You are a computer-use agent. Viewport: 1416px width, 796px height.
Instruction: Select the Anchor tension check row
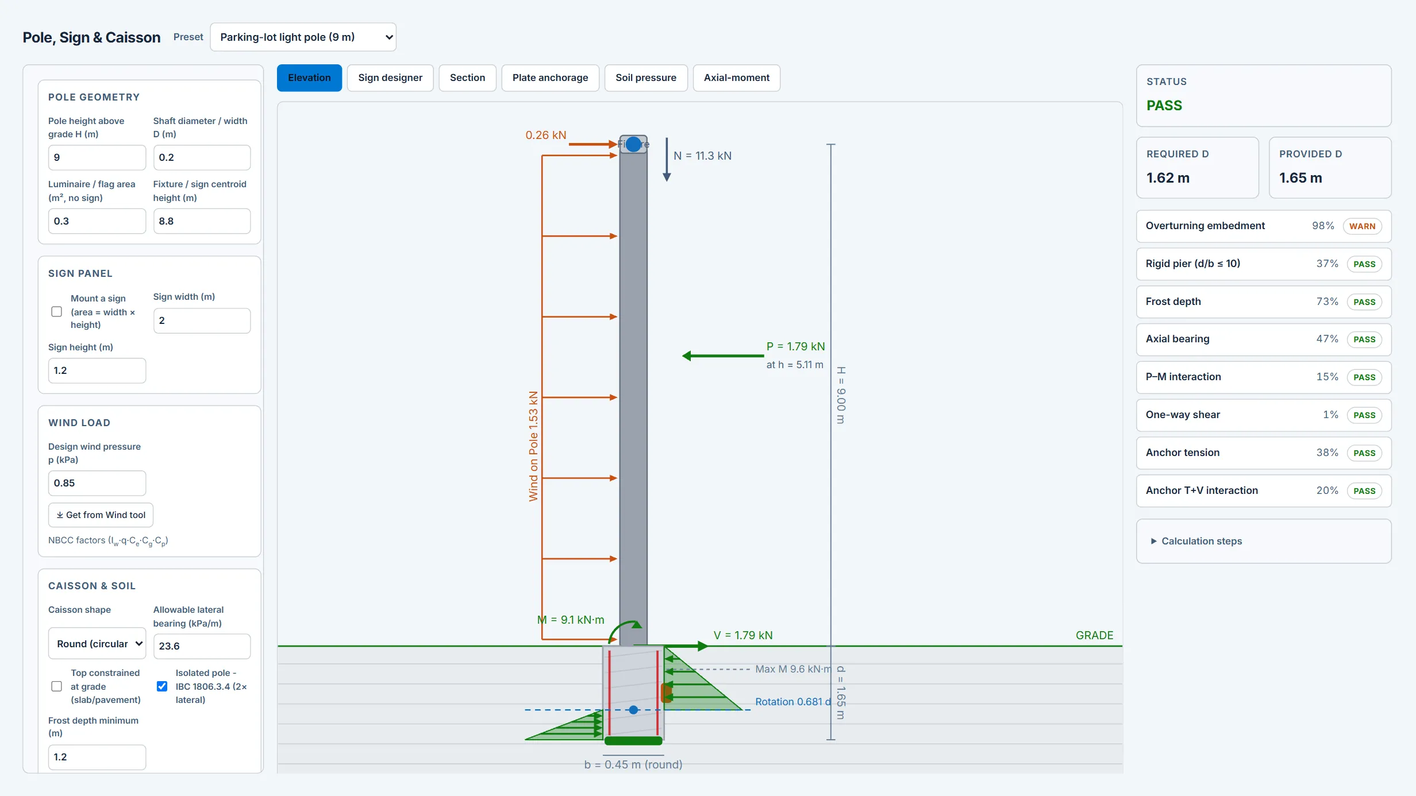click(x=1263, y=453)
